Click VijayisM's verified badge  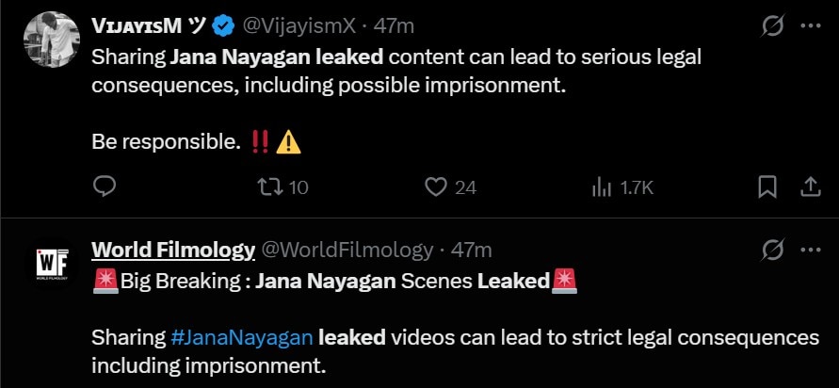(x=224, y=25)
